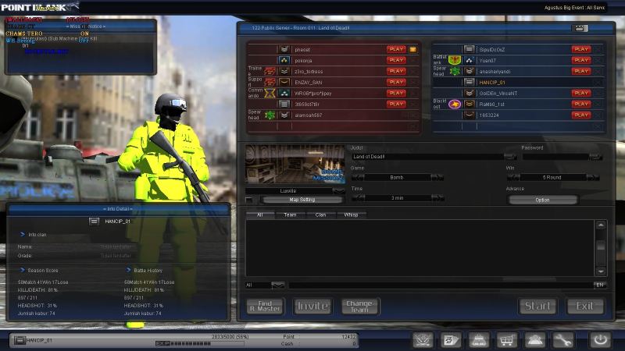Switch to the Team chat tab
Image resolution: width=625 pixels, height=351 pixels.
pyautogui.click(x=290, y=215)
